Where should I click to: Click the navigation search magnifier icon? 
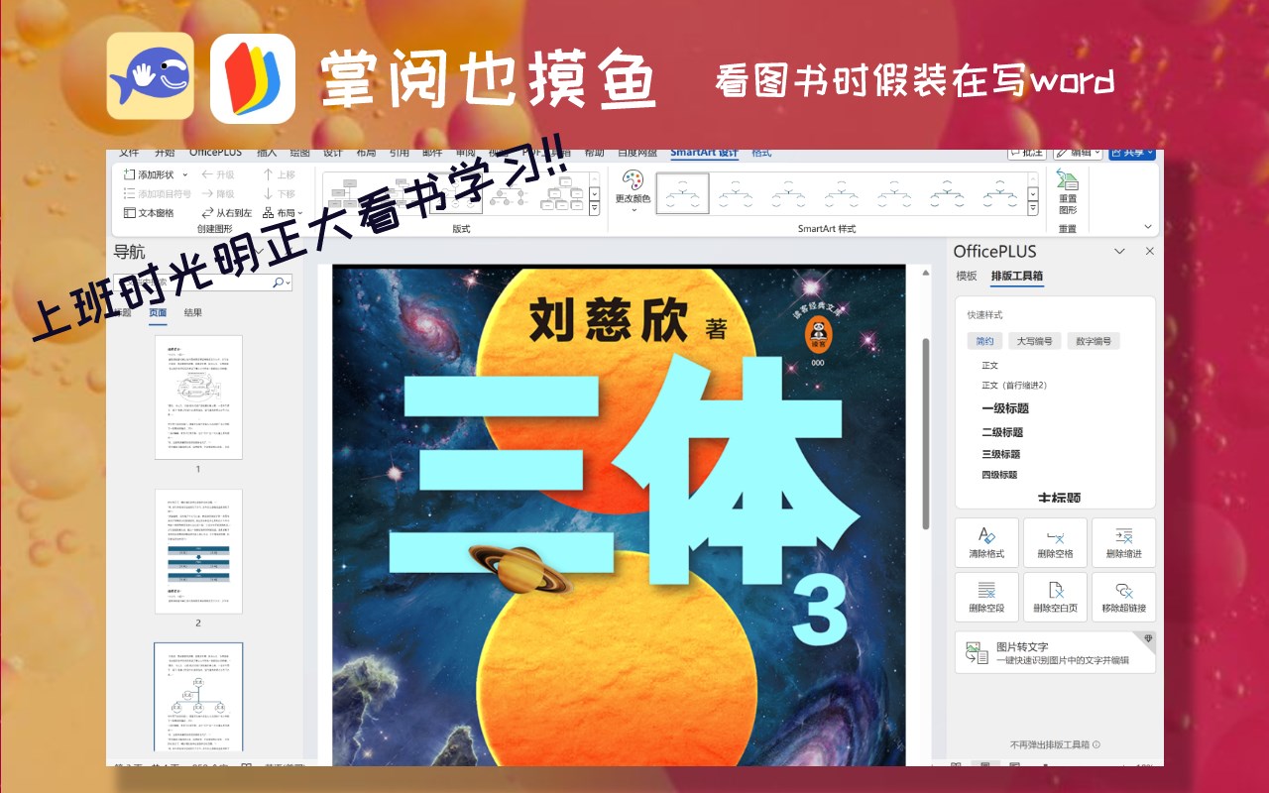[279, 283]
